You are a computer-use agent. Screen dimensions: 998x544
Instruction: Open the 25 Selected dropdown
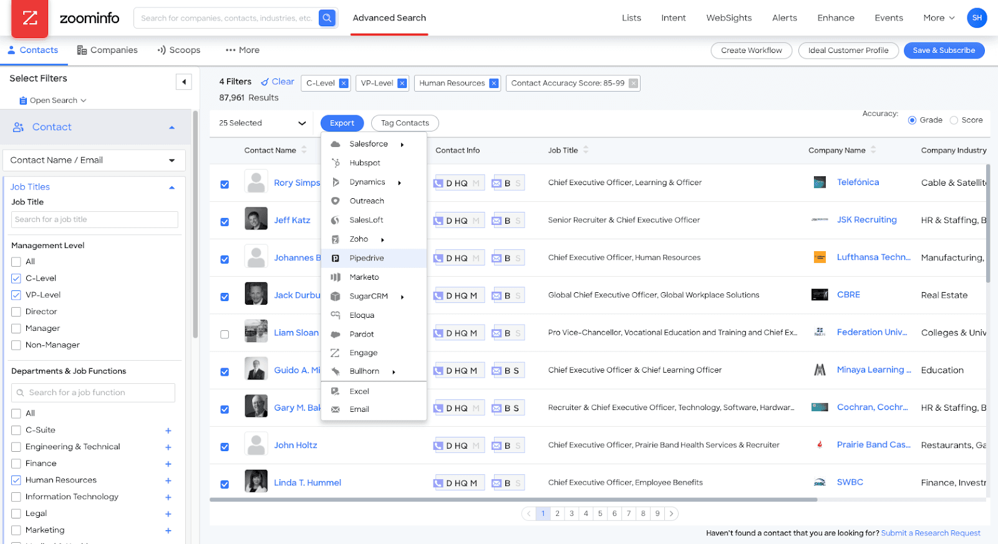click(x=262, y=123)
